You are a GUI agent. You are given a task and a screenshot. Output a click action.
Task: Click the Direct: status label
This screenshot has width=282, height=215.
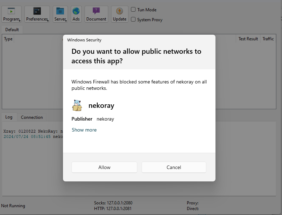pyautogui.click(x=193, y=209)
